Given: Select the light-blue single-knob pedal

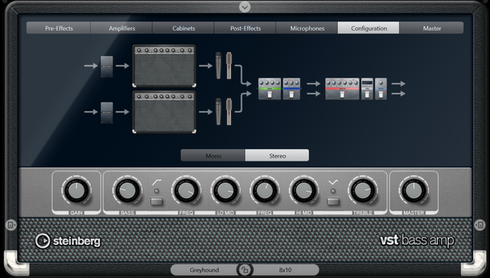Looking at the screenshot, I should point(381,89).
